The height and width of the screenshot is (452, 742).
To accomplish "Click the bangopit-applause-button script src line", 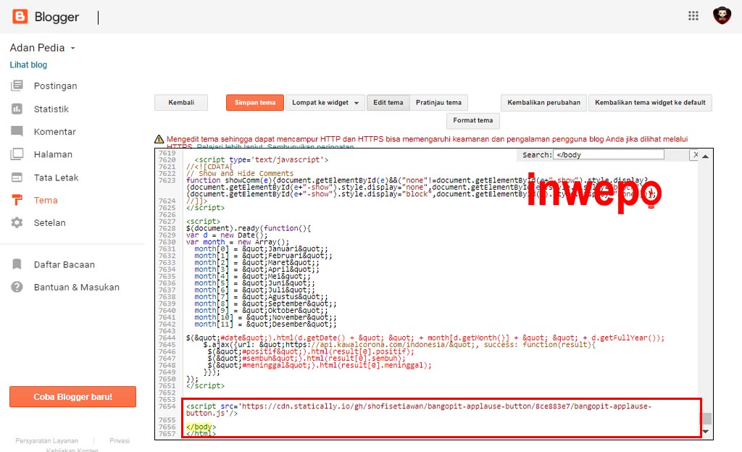I will coord(419,409).
